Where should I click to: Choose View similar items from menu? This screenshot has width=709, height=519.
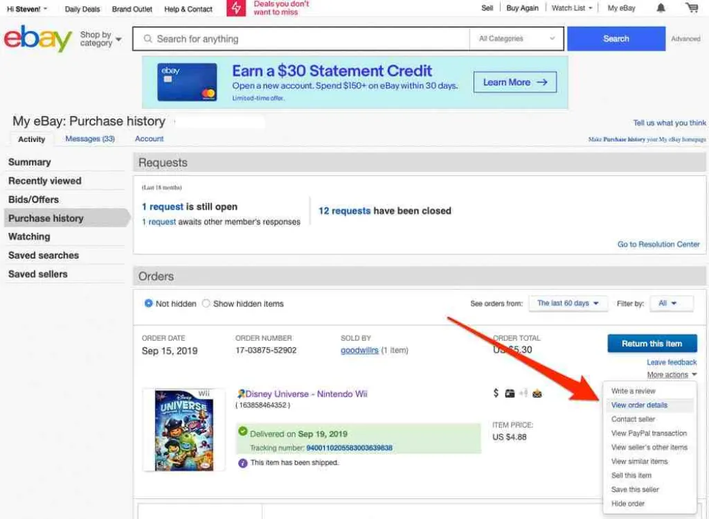[639, 461]
